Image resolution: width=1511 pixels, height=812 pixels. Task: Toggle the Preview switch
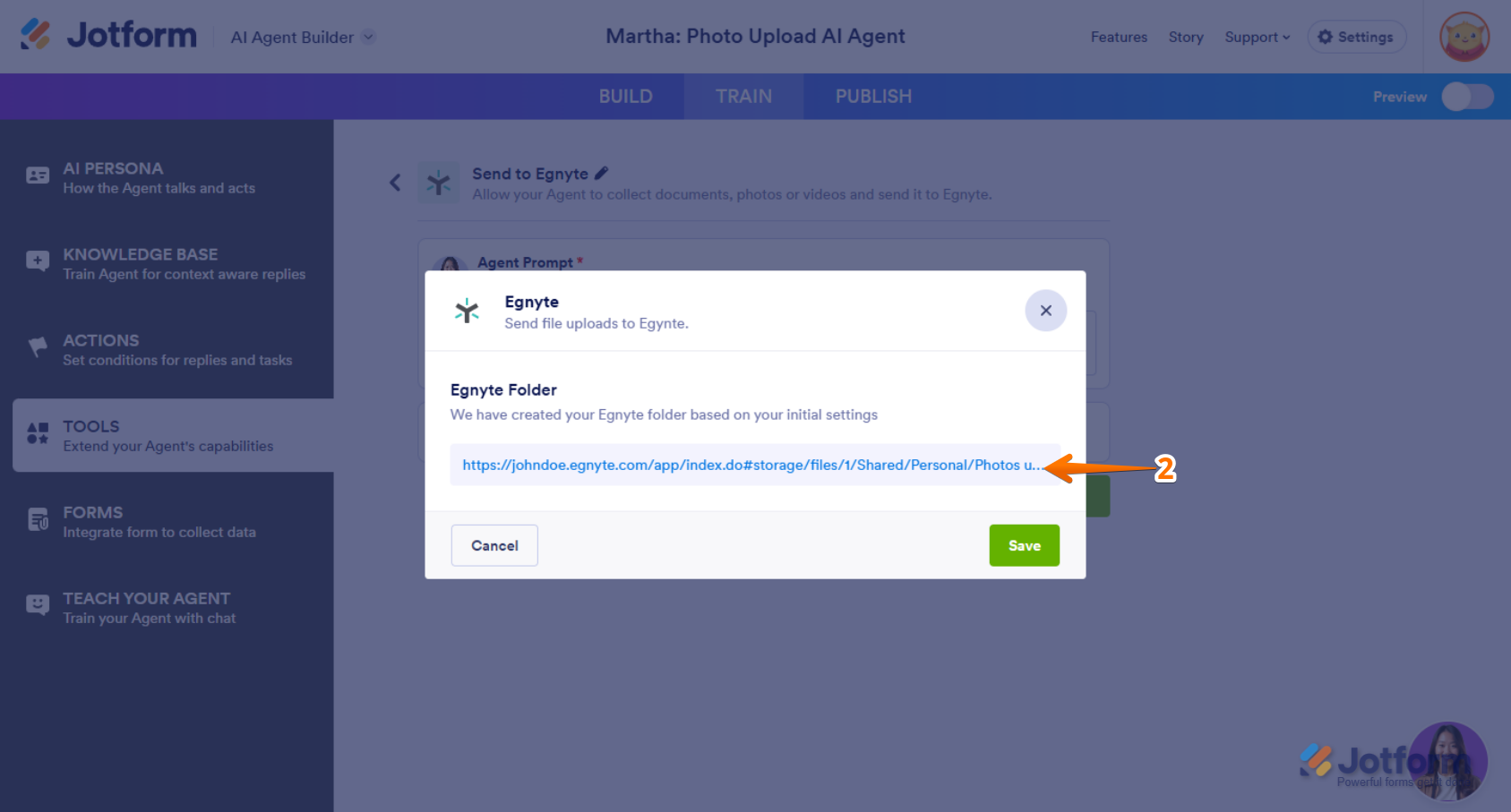coord(1467,97)
